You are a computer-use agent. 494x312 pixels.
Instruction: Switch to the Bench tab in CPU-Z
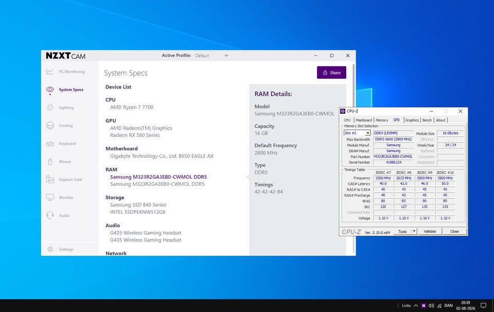pos(427,120)
